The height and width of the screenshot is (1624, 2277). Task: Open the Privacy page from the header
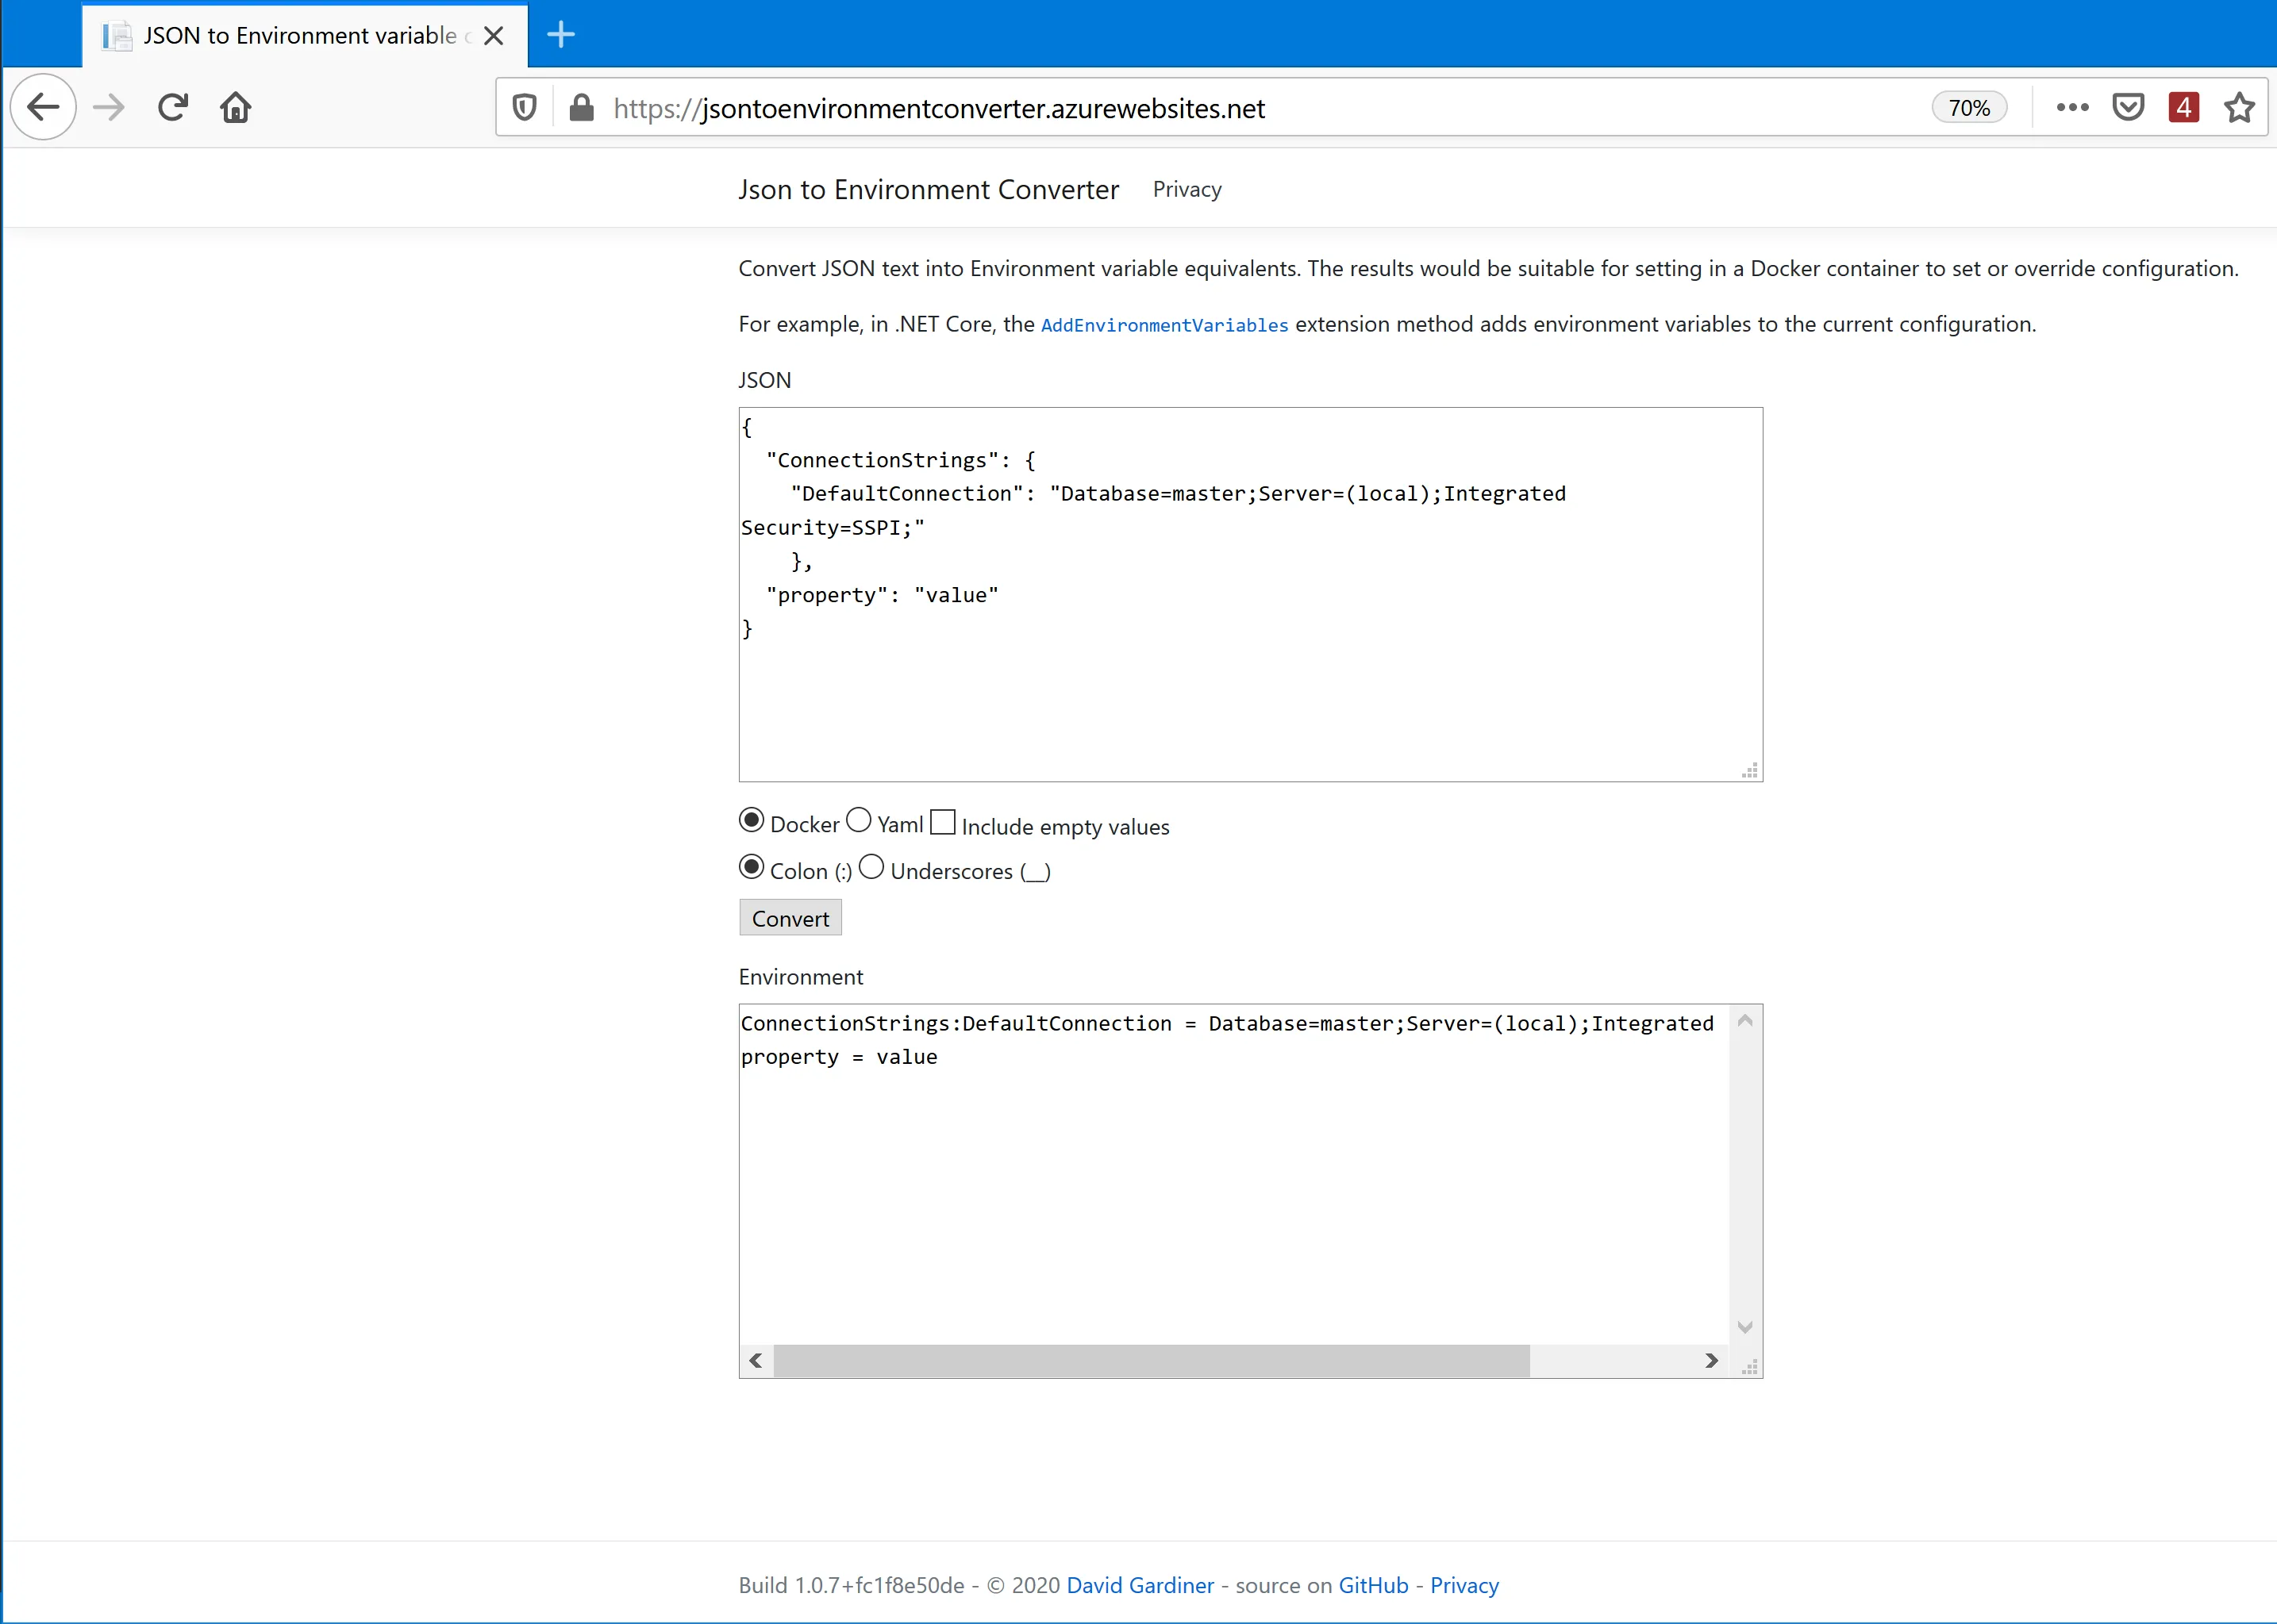pyautogui.click(x=1187, y=189)
